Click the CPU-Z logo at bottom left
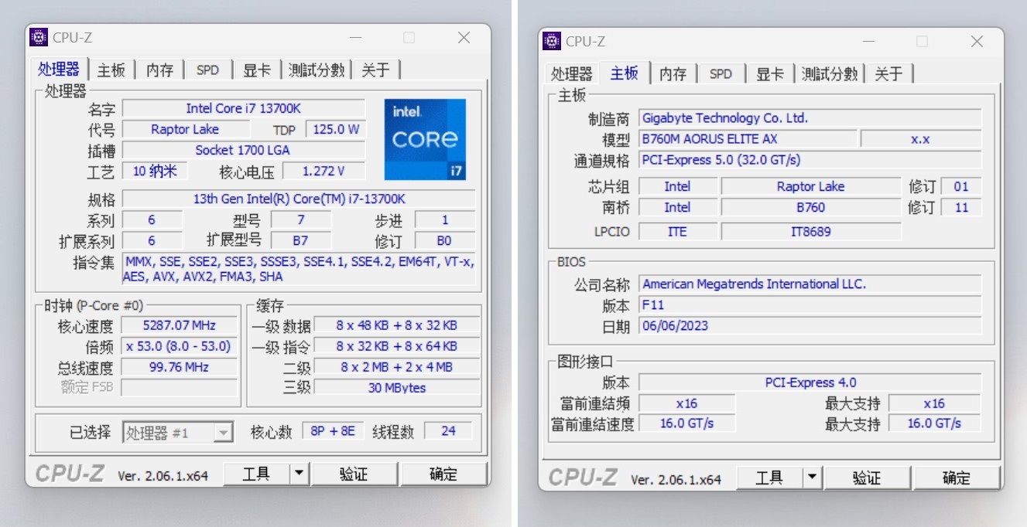The height and width of the screenshot is (527, 1027). [x=70, y=474]
